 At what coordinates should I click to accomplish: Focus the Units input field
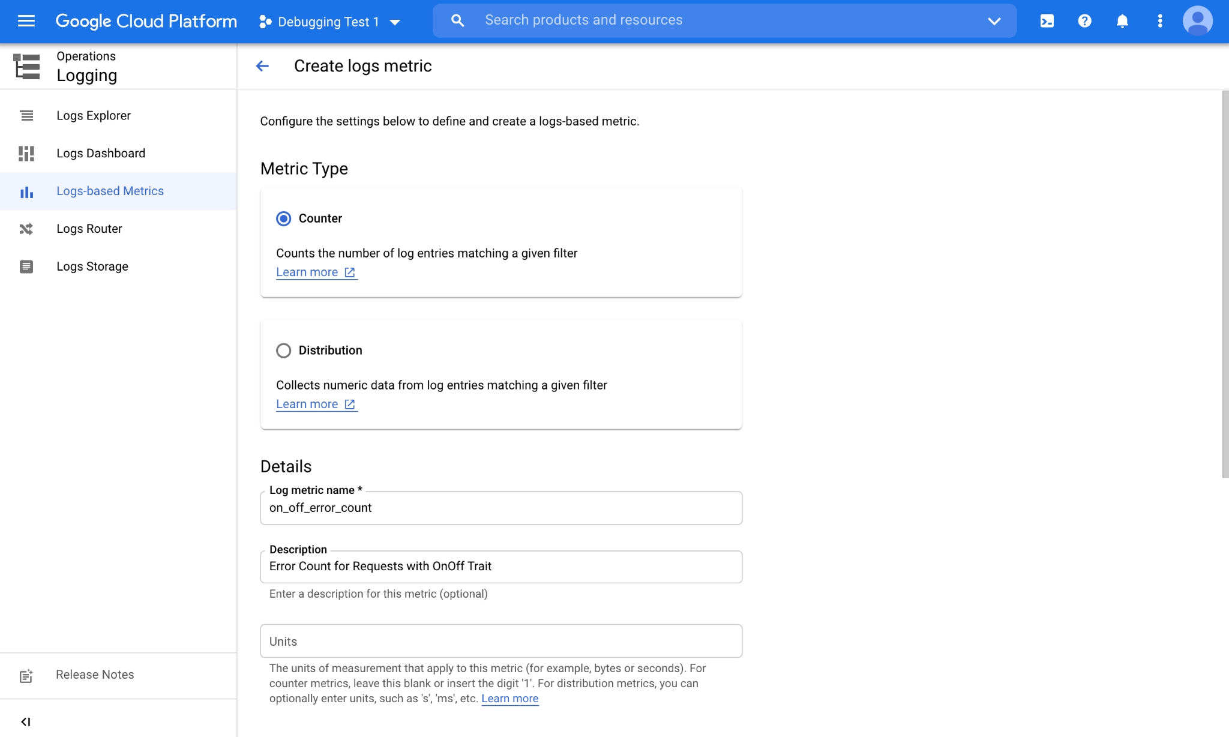(x=500, y=641)
